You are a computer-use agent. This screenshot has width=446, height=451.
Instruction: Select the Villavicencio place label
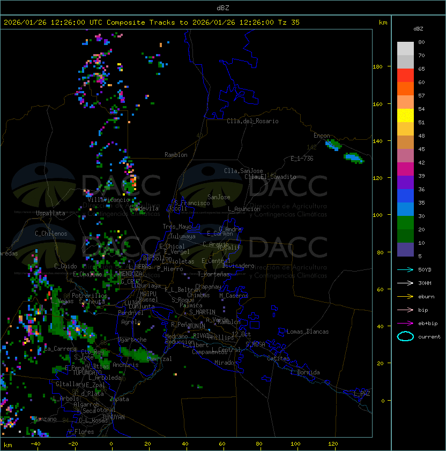point(108,200)
